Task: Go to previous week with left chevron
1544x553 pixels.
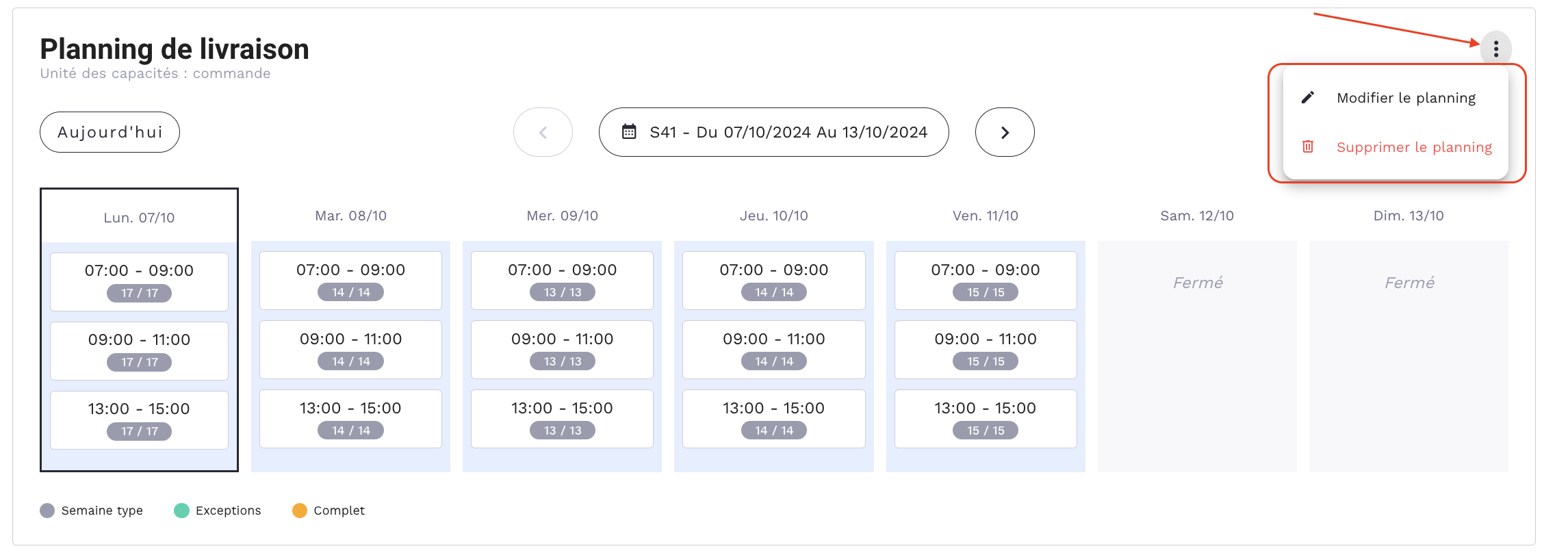Action: pyautogui.click(x=543, y=132)
